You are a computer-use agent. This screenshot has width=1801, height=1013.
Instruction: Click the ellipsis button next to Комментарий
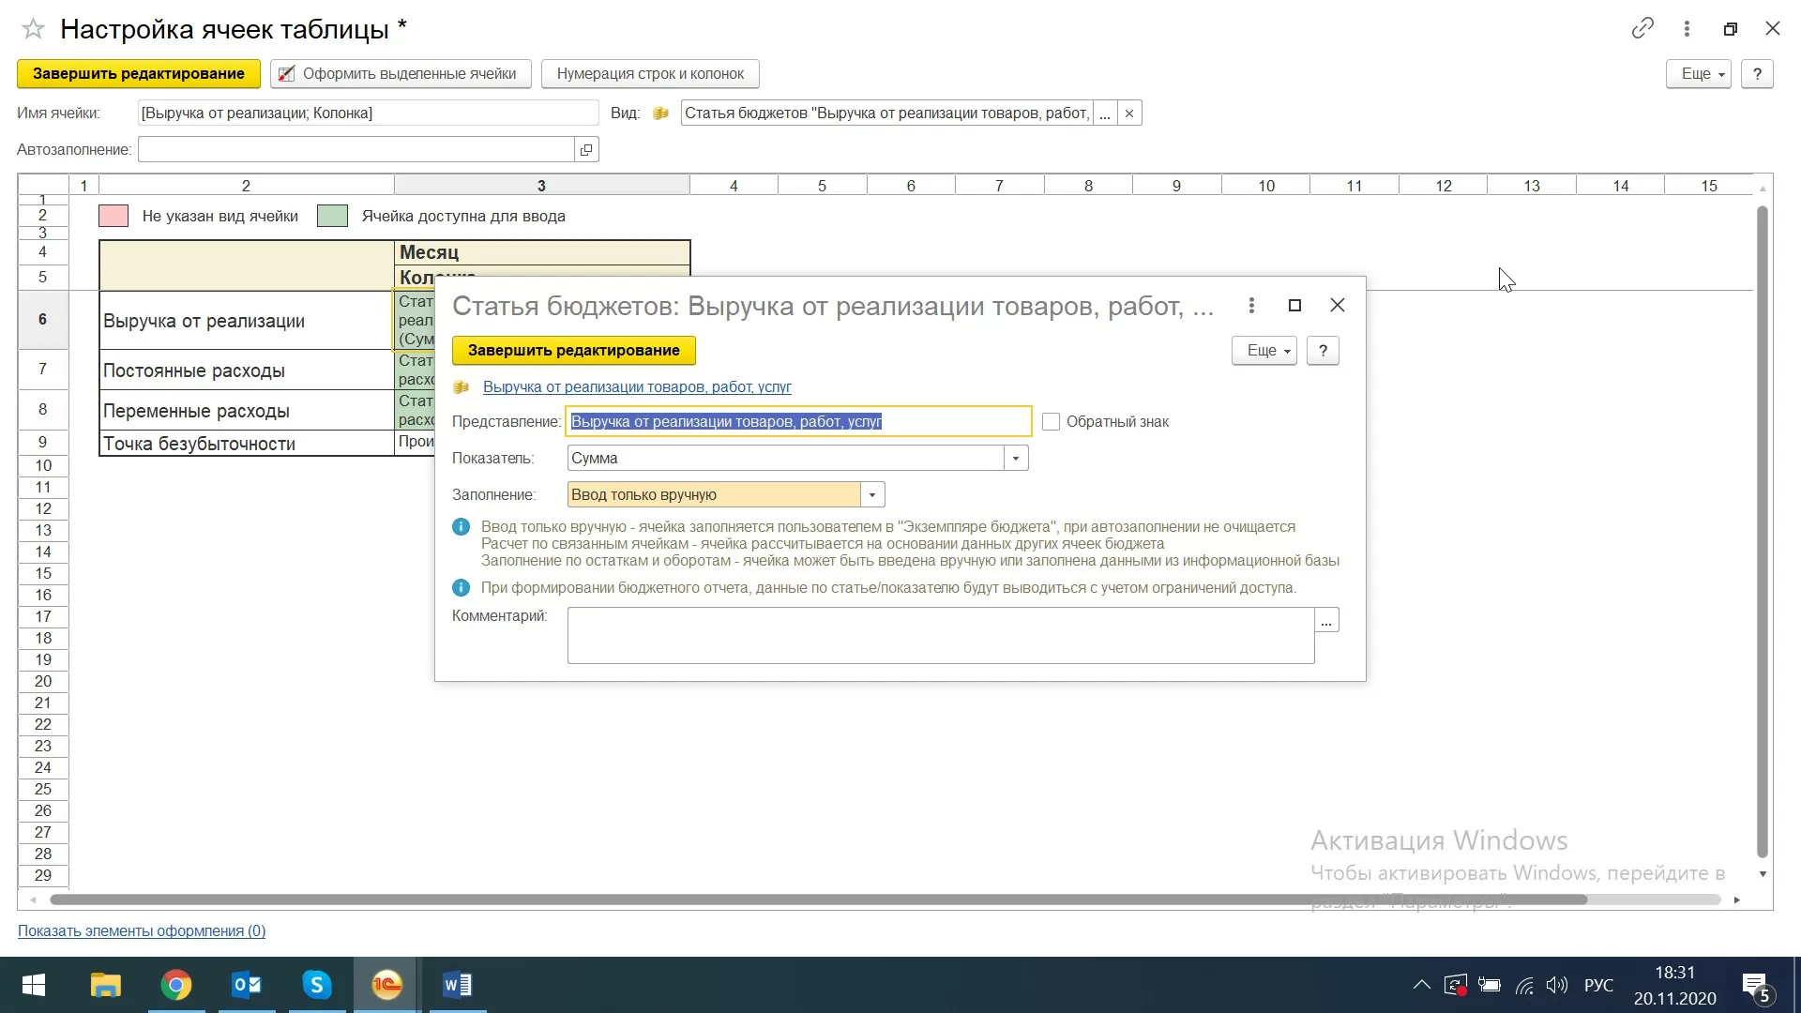1326,621
